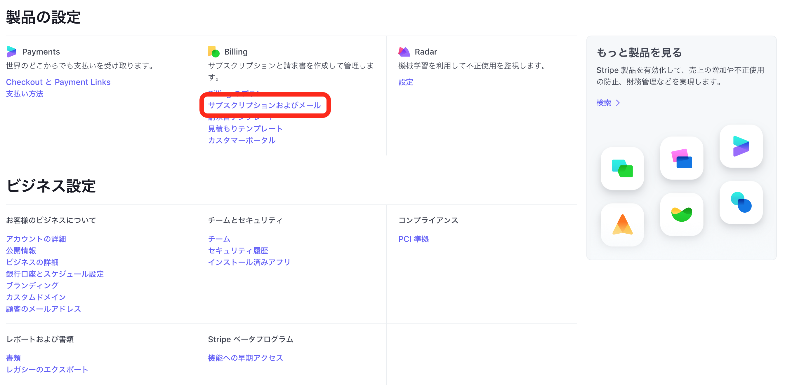Click the Payments logo tile in product grid

coord(741,146)
